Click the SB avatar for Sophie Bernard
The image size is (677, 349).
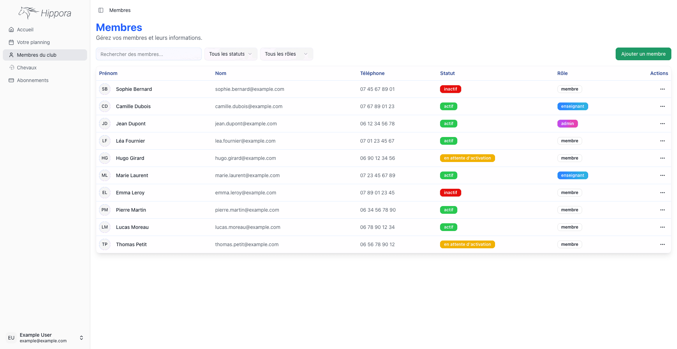(x=105, y=89)
